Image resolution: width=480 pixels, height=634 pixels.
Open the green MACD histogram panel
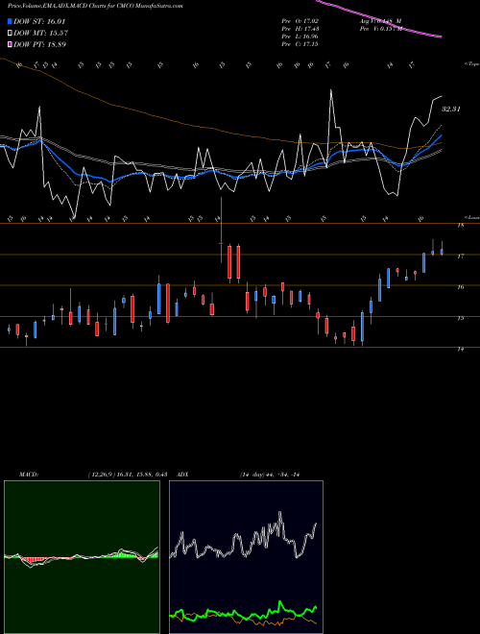point(82,557)
